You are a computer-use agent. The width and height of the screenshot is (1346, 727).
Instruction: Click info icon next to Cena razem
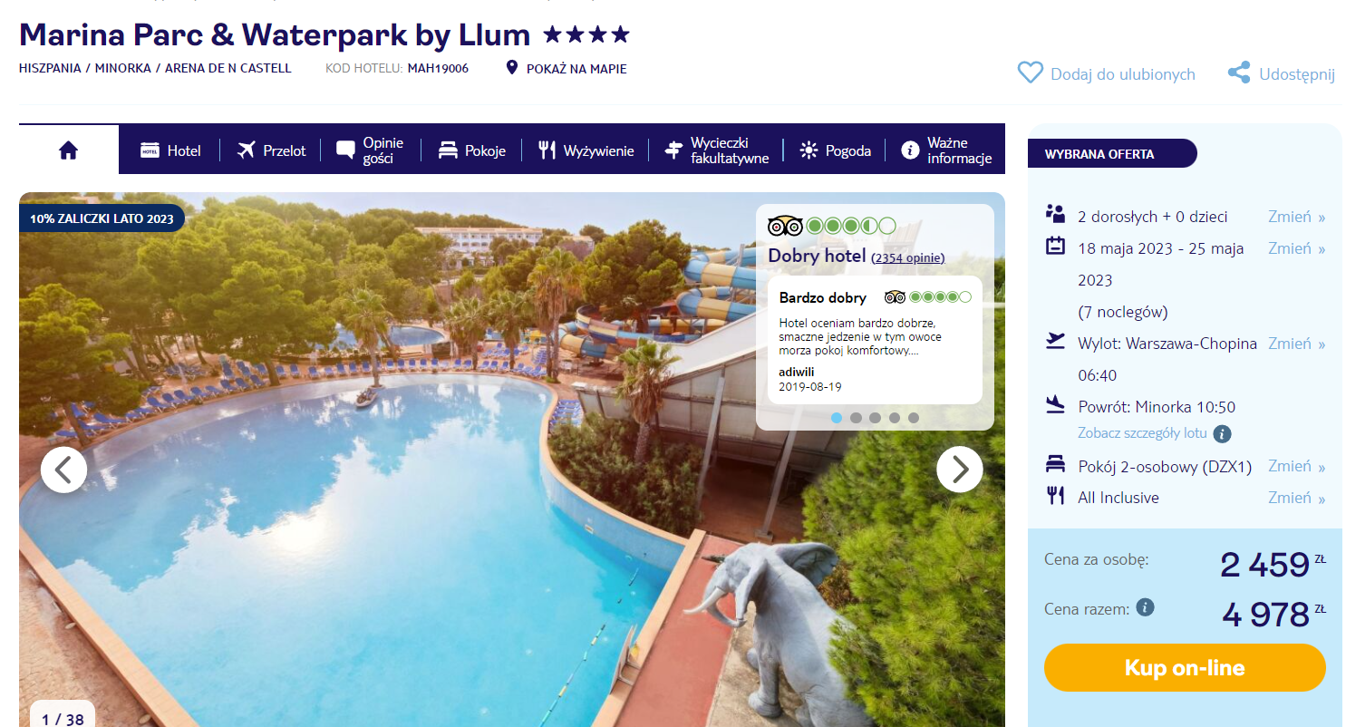(x=1145, y=607)
